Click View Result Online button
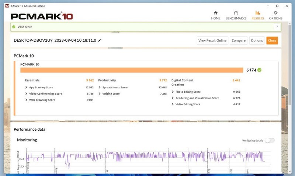This screenshot has height=176, width=295. pyautogui.click(x=212, y=41)
